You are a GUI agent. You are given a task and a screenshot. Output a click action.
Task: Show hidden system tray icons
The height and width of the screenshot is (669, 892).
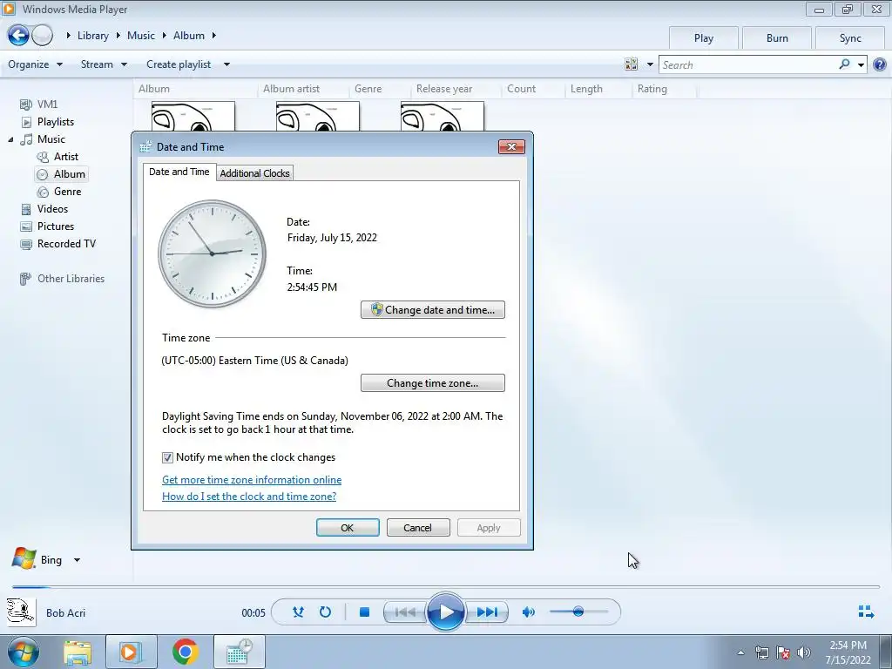pyautogui.click(x=740, y=652)
